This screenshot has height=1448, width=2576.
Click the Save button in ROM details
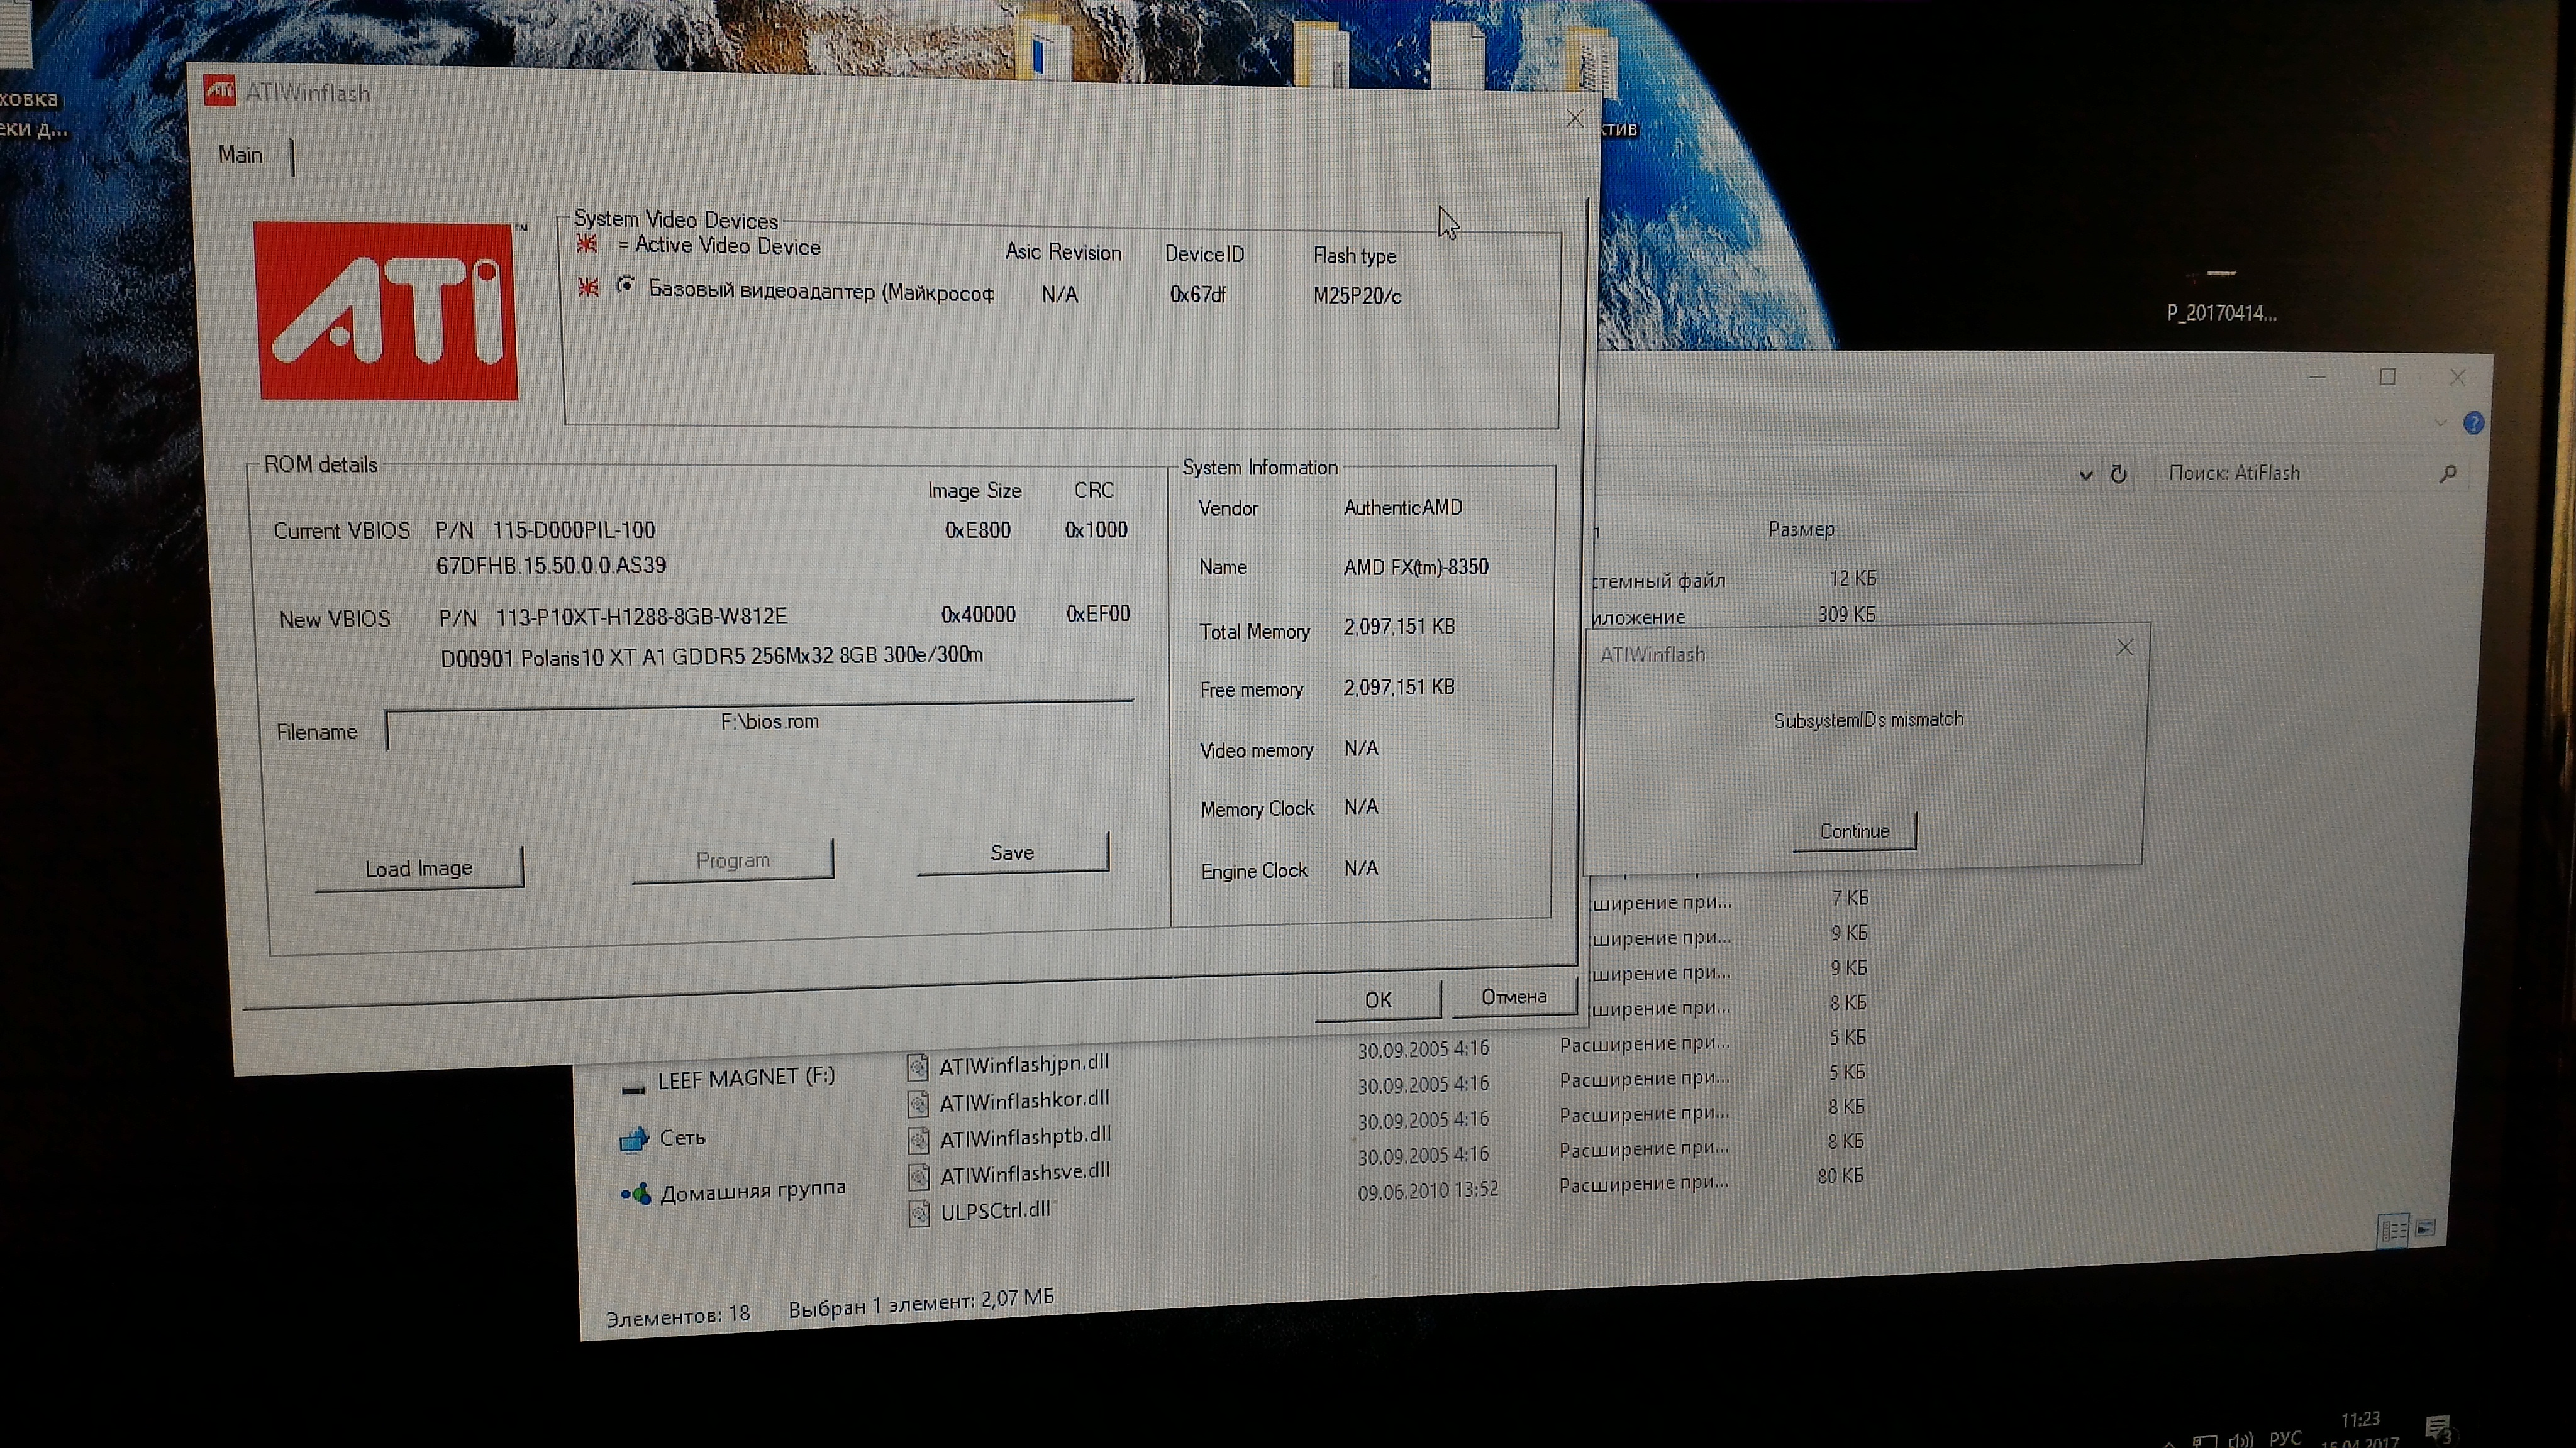[1012, 853]
